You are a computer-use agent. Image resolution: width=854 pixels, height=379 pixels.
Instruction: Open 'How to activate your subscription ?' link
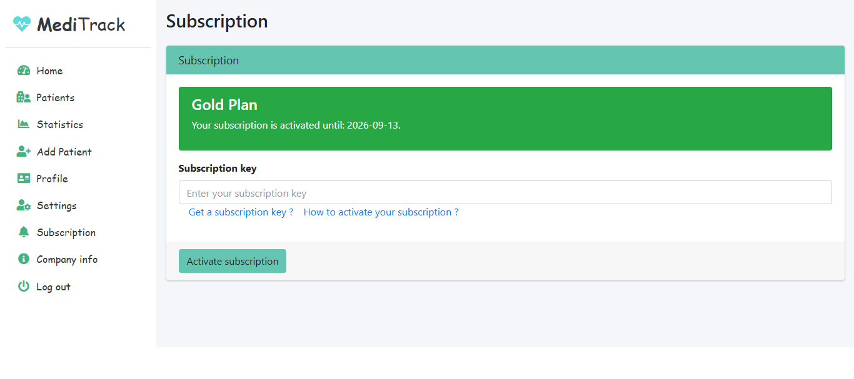(x=381, y=212)
